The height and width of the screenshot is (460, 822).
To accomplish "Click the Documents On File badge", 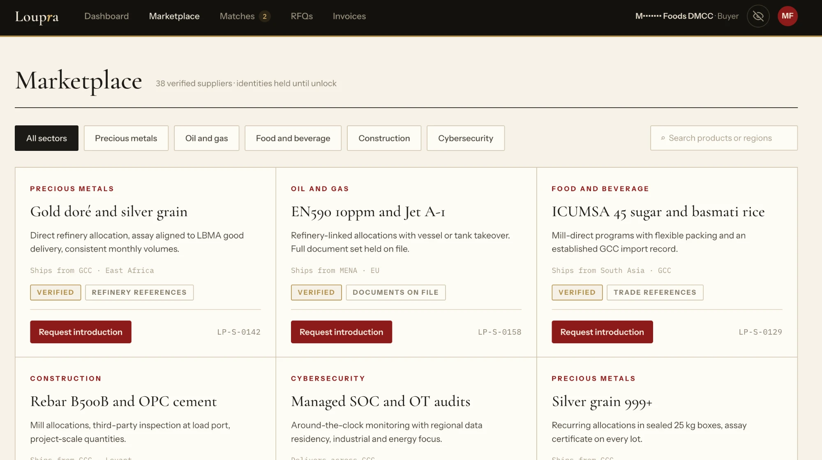I will (395, 292).
